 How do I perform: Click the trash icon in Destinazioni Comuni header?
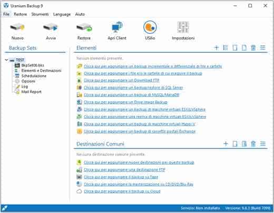click(x=253, y=144)
